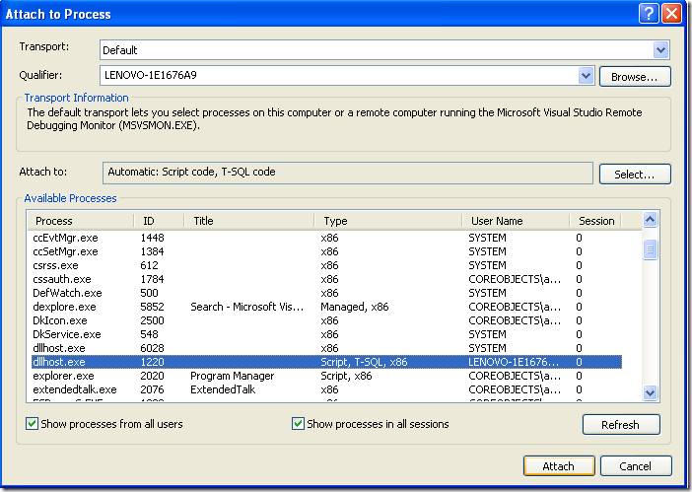The width and height of the screenshot is (692, 492).
Task: Select the ccSetMgr.exe process row
Action: 326,251
